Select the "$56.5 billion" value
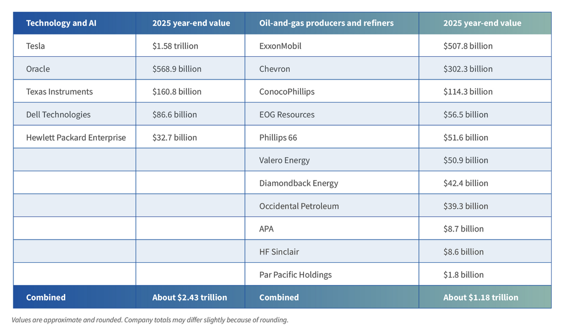The height and width of the screenshot is (329, 563). pyautogui.click(x=466, y=114)
